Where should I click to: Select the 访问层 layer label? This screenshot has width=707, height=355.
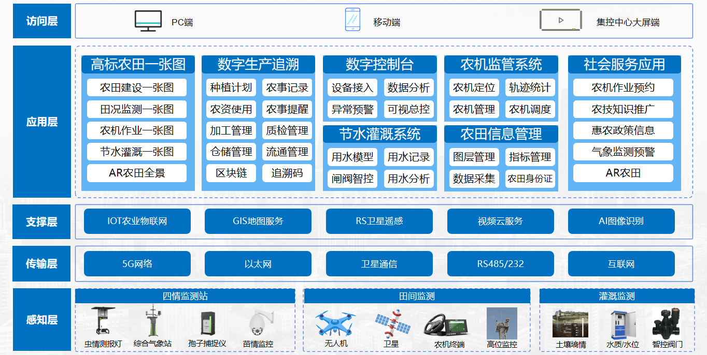pyautogui.click(x=42, y=21)
